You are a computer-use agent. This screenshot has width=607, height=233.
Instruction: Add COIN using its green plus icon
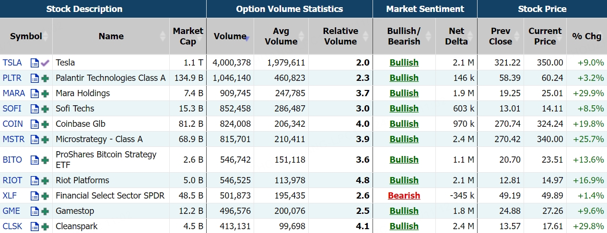[x=46, y=124]
